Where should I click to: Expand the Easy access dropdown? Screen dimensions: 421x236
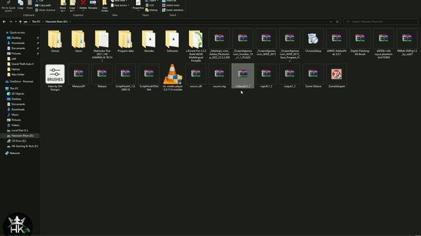pyautogui.click(x=120, y=5)
